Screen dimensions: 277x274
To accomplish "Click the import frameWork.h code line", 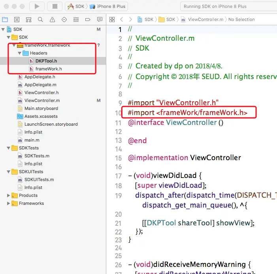I will [188, 112].
